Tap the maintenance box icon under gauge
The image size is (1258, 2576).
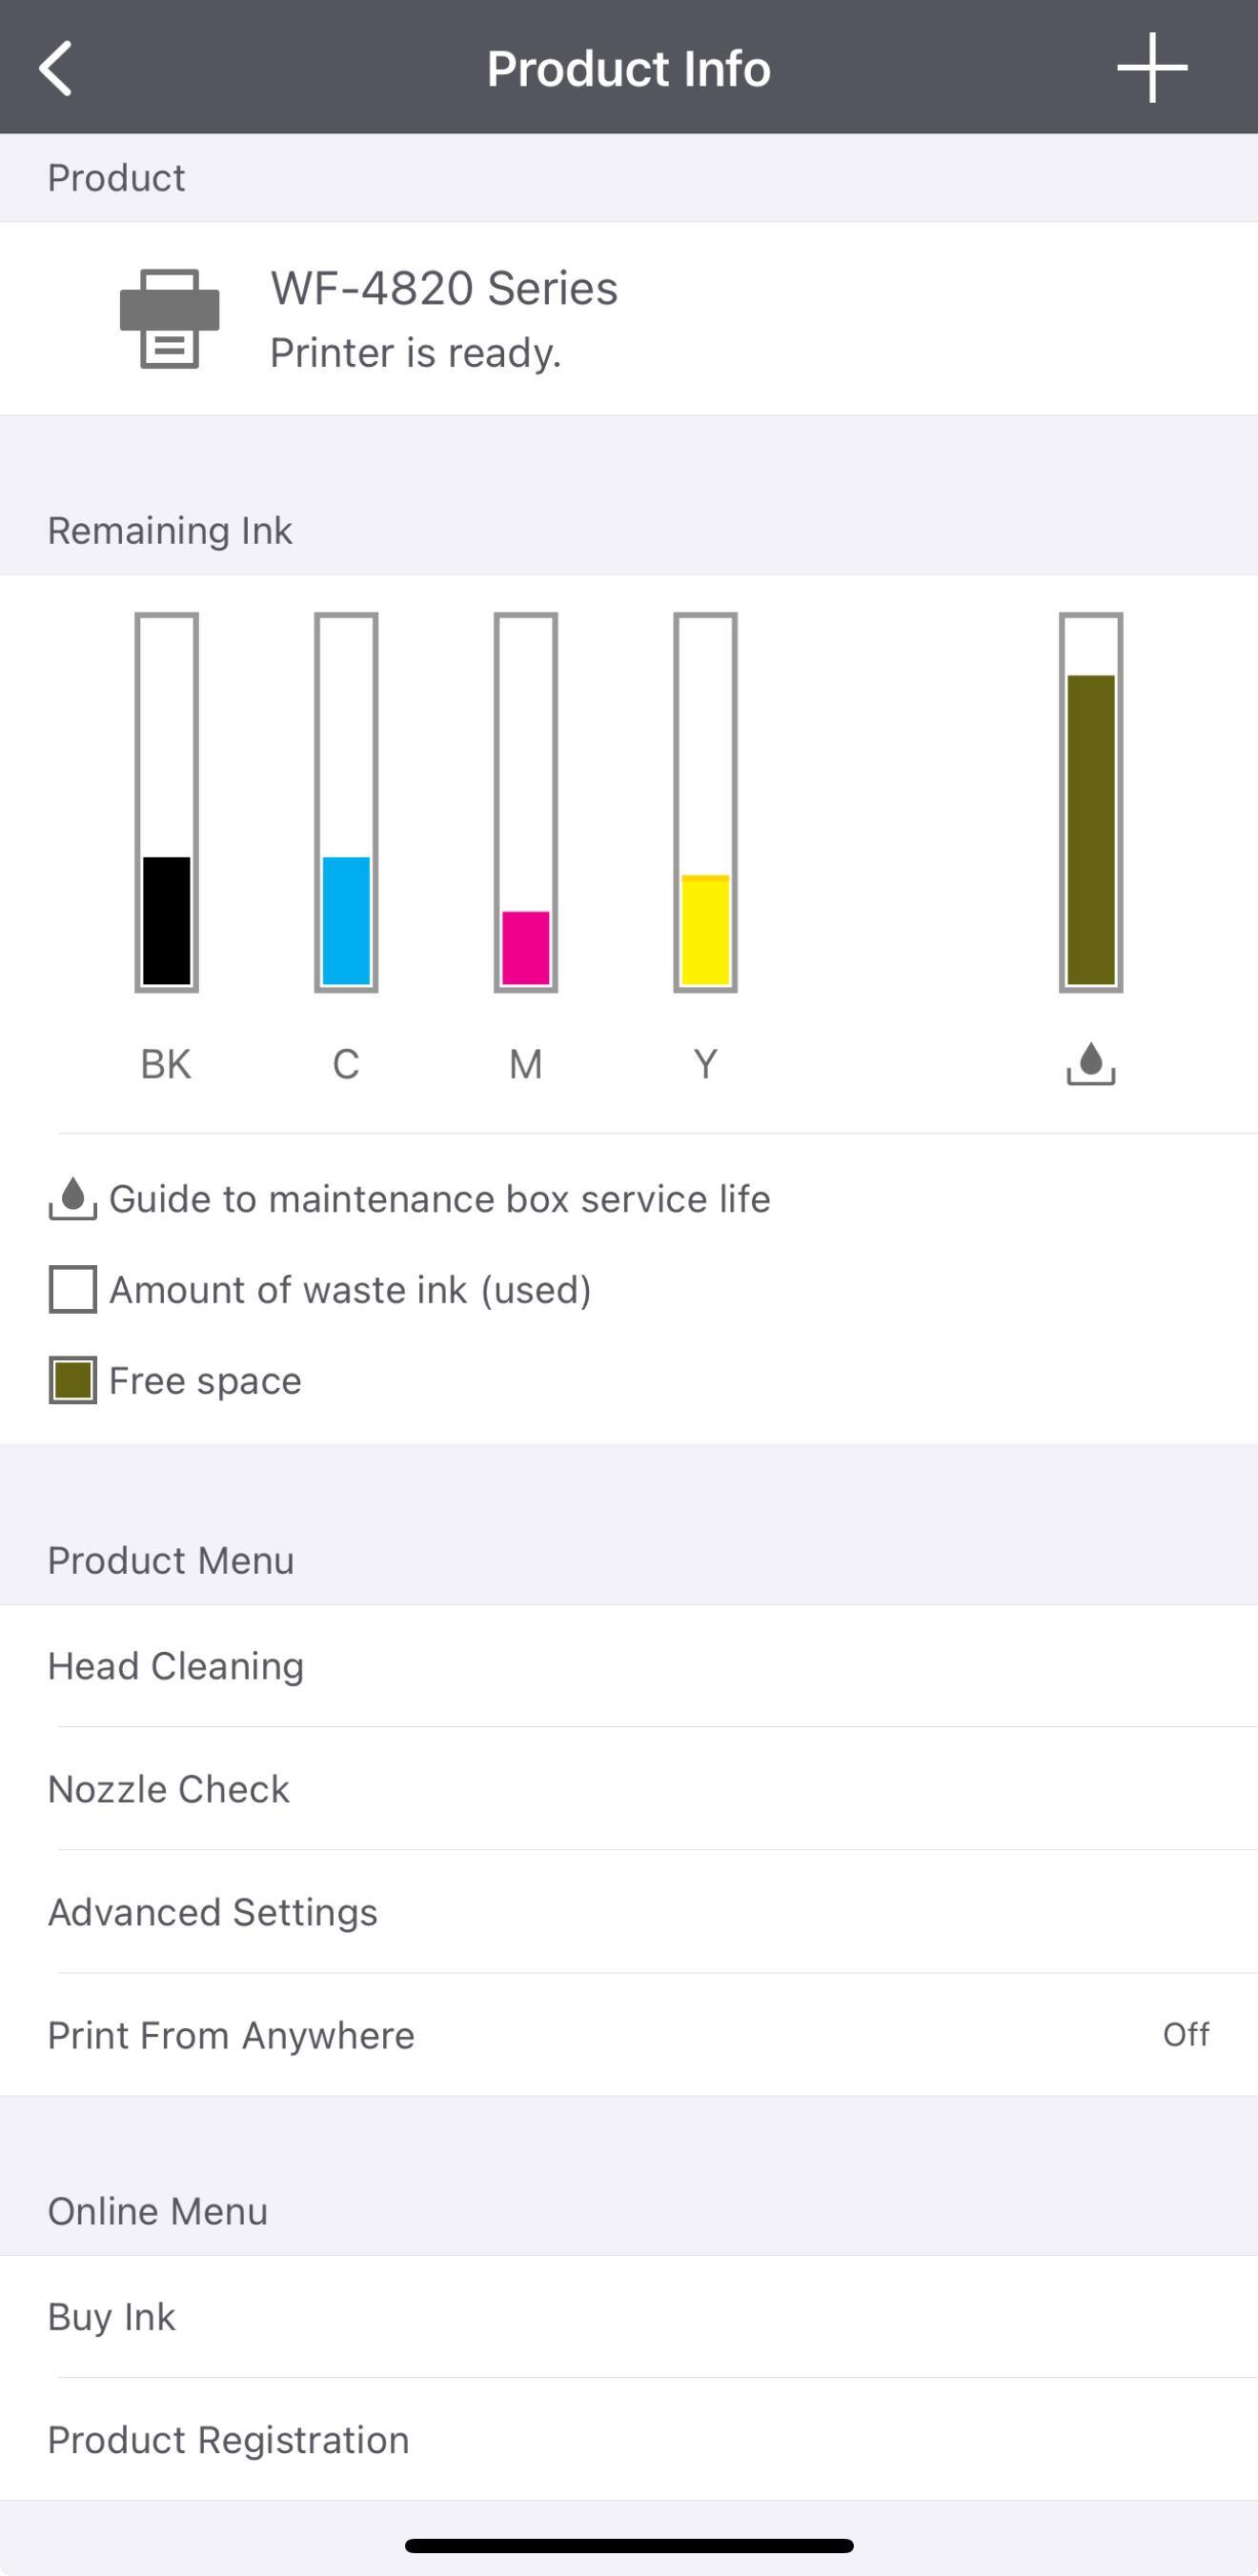[x=1090, y=1063]
